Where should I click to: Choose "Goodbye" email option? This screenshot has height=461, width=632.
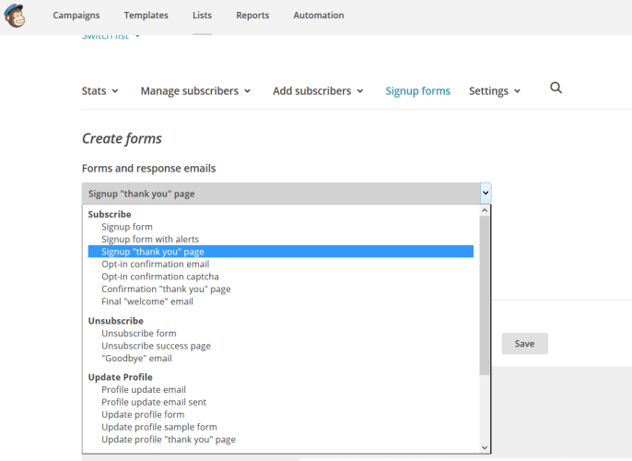(x=136, y=358)
